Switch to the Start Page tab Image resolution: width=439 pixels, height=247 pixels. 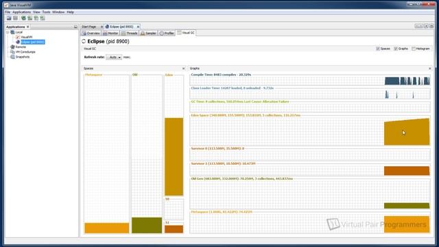coord(88,27)
